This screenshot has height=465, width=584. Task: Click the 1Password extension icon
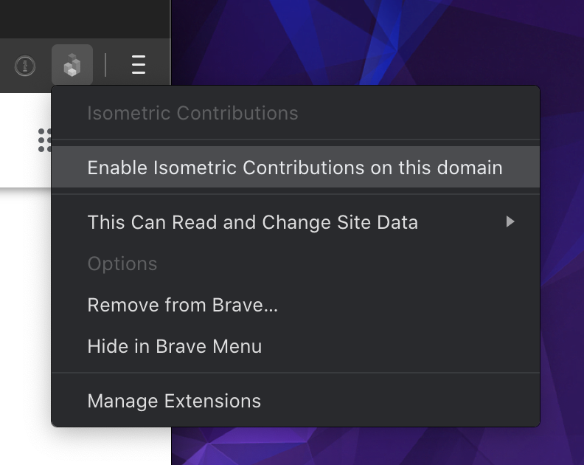(x=25, y=66)
